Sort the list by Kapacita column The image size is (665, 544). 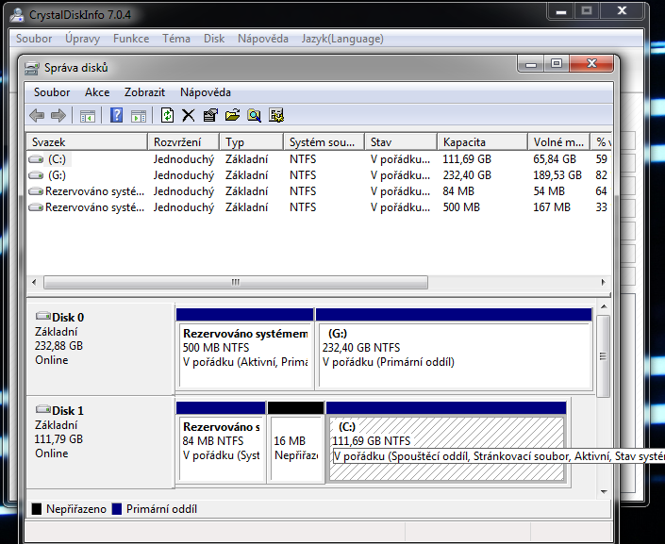coord(481,141)
